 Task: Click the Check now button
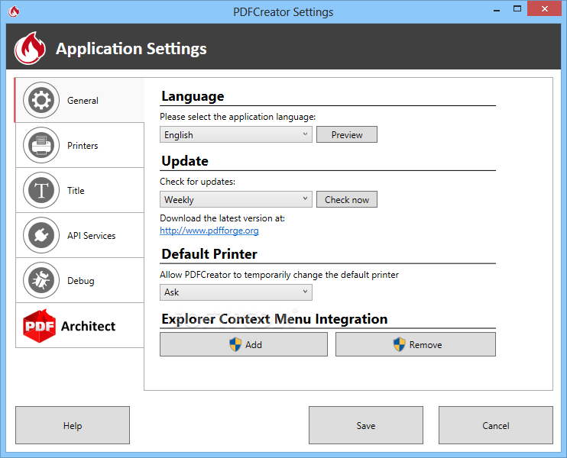347,199
